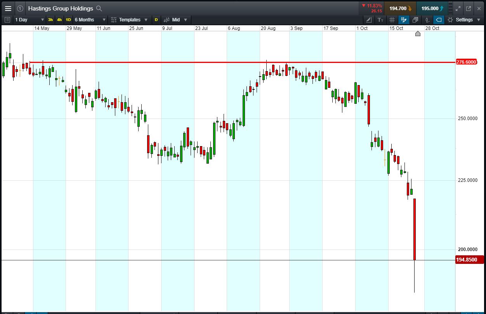Screen dimensions: 486x314
Task: Click the 200.0000 price axis label
Action: pyautogui.click(x=467, y=249)
